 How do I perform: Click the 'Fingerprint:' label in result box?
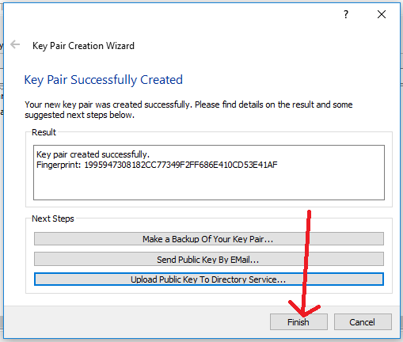pyautogui.click(x=59, y=165)
